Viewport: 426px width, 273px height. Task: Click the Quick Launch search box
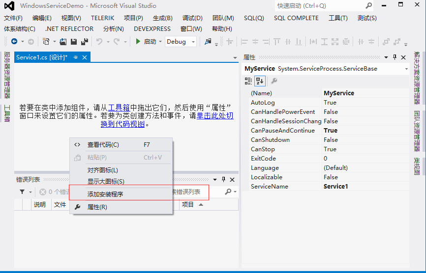(x=319, y=6)
